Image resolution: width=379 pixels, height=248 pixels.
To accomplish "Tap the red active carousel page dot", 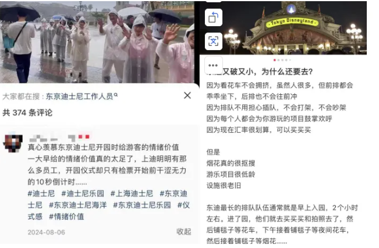I will coord(275,60).
